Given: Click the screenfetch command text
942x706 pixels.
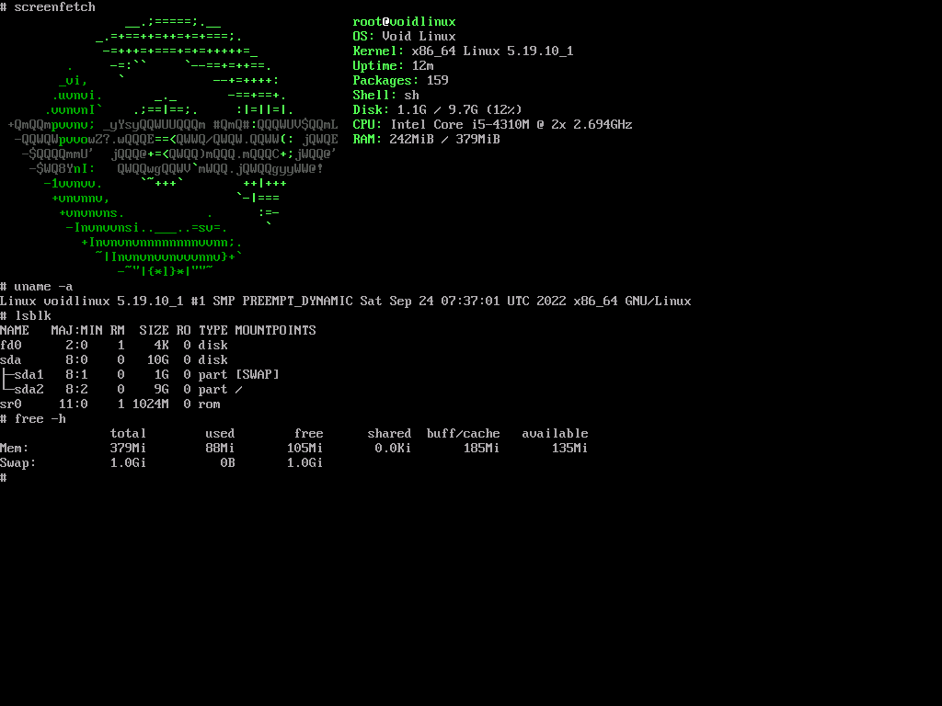Looking at the screenshot, I should [x=53, y=7].
